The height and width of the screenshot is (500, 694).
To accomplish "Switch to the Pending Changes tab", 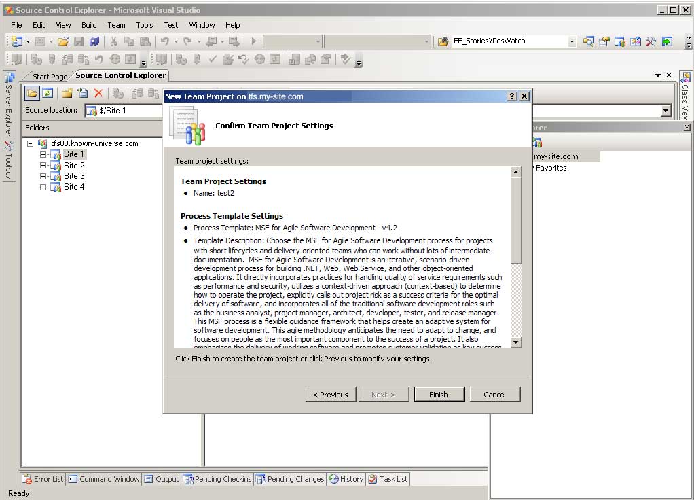I will pyautogui.click(x=291, y=479).
